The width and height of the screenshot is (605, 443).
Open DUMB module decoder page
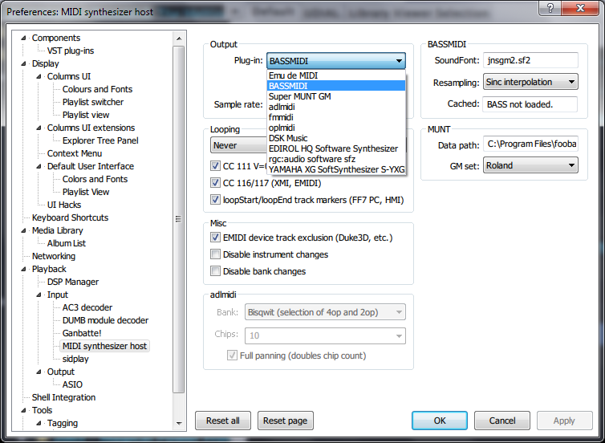point(105,320)
